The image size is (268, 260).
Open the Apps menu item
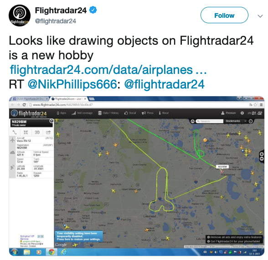[62, 113]
